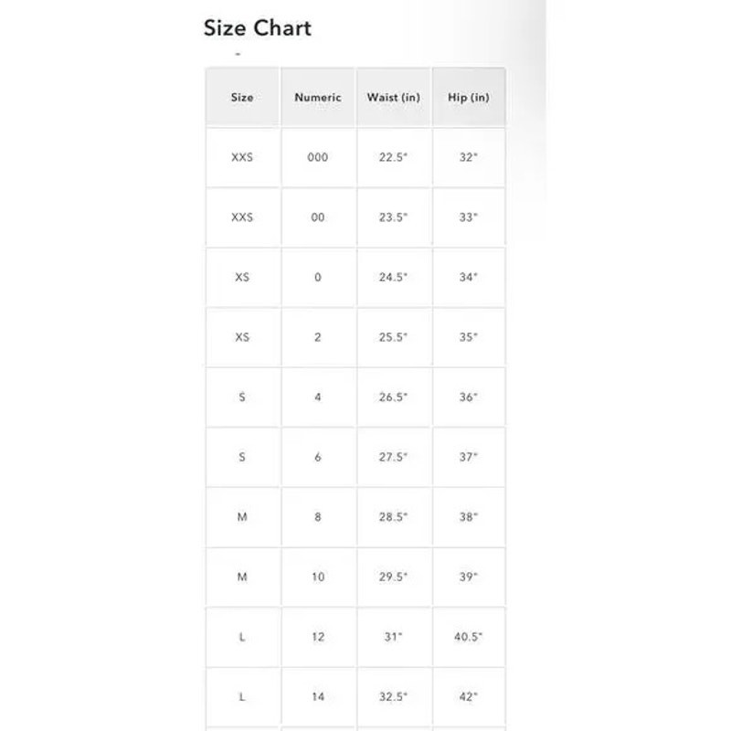Click the 25.5" waist measurement
The width and height of the screenshot is (731, 731).
click(x=394, y=337)
